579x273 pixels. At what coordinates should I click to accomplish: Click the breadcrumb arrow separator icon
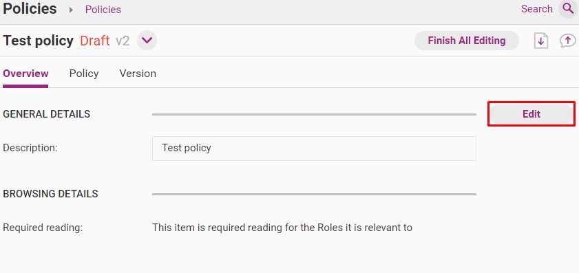coord(72,10)
